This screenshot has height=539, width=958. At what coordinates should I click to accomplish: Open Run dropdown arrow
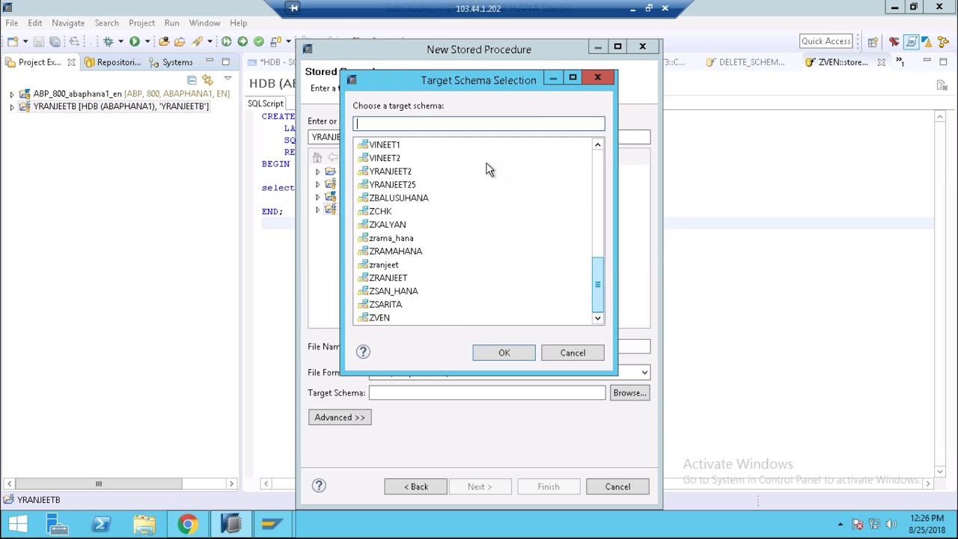coord(147,41)
